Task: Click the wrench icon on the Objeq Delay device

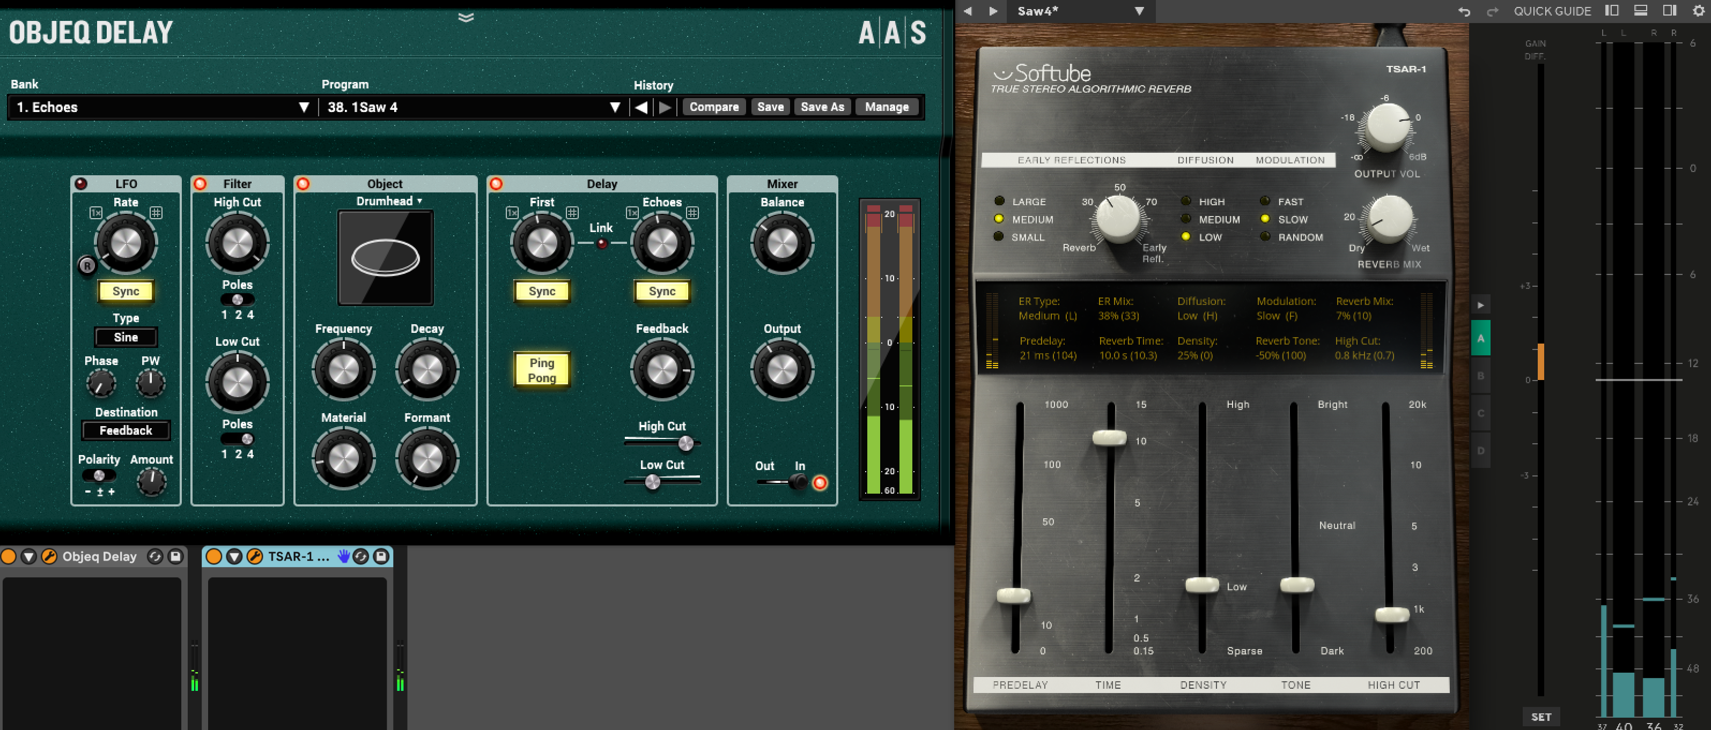Action: (x=49, y=556)
